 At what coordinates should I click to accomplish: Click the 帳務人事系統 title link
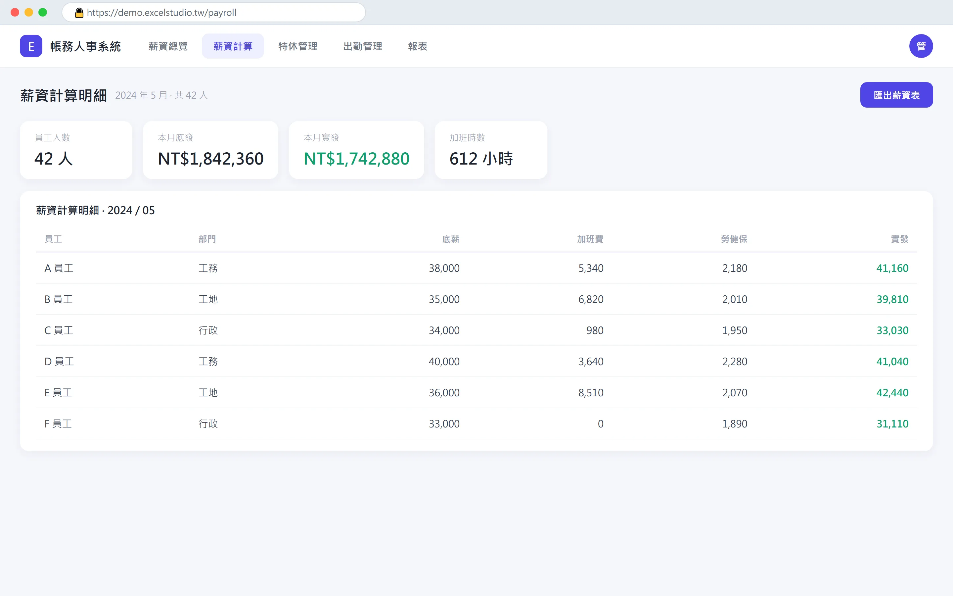click(x=85, y=46)
